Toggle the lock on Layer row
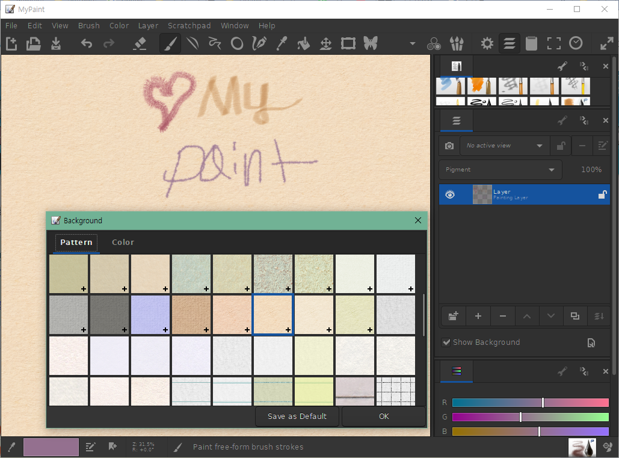 coord(602,194)
